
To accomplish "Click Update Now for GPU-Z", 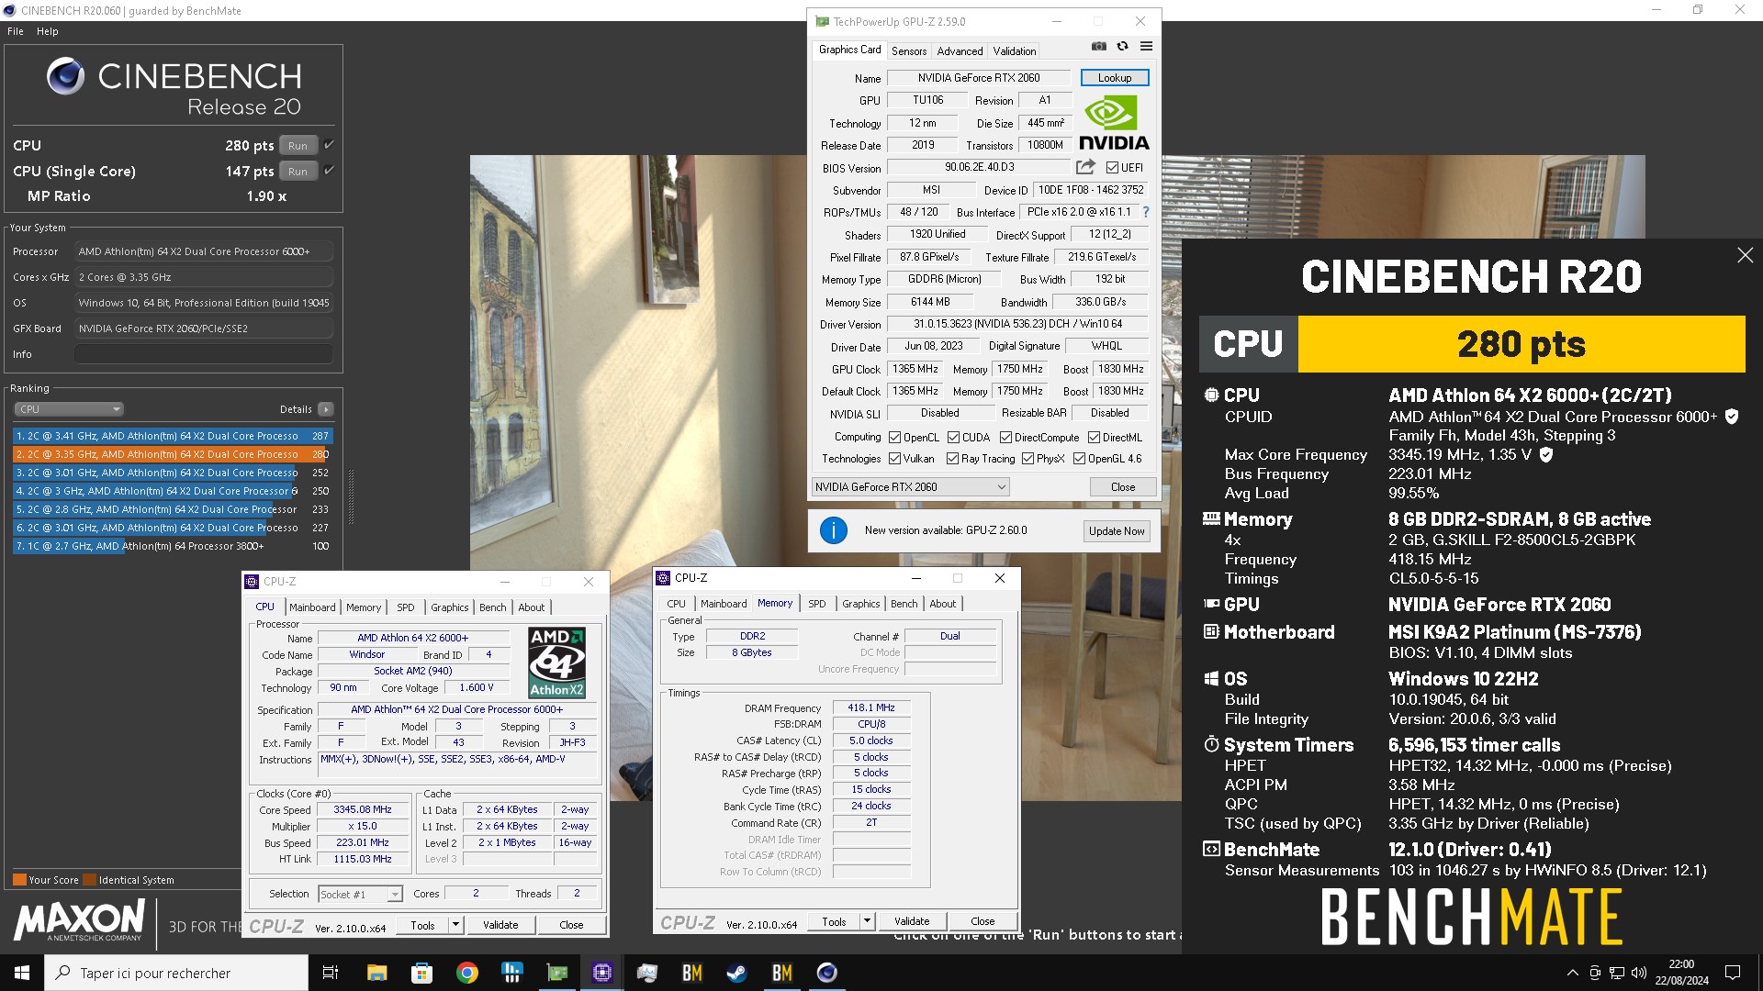I will point(1117,531).
